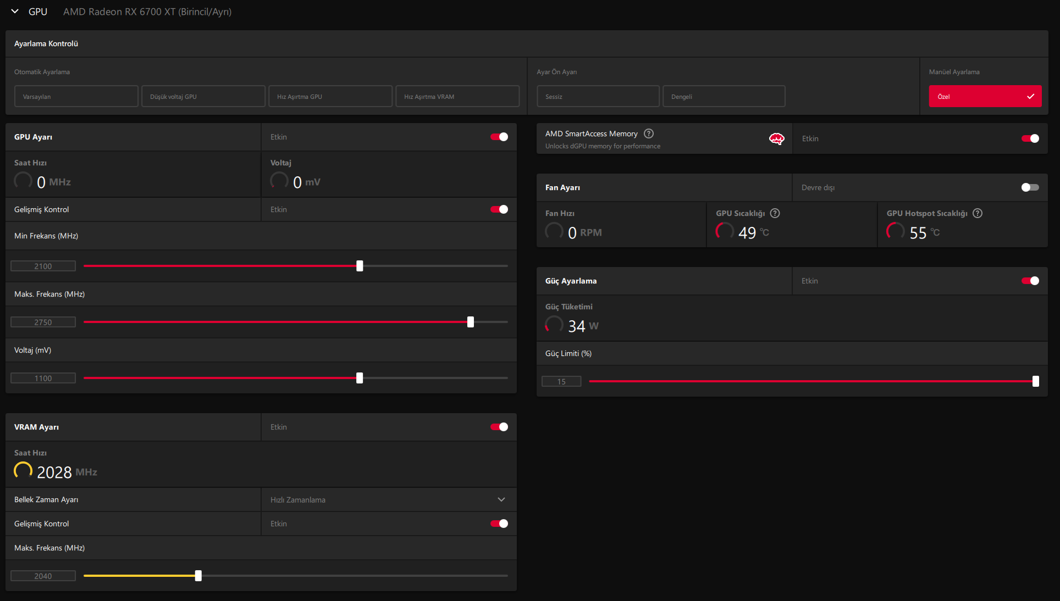This screenshot has height=601, width=1060.
Task: Click the GPU Voltaj gauge icon
Action: click(279, 181)
